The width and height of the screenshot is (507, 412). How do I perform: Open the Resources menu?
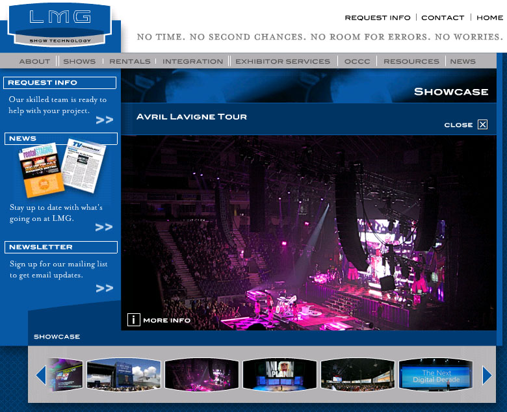point(411,61)
